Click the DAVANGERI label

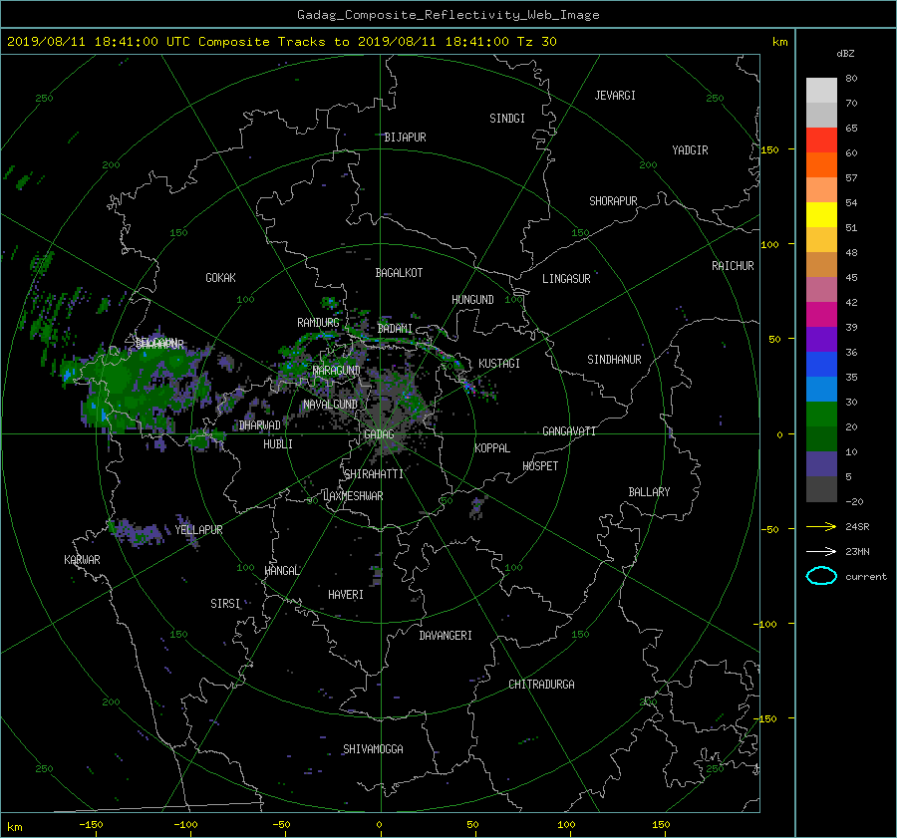(x=446, y=636)
